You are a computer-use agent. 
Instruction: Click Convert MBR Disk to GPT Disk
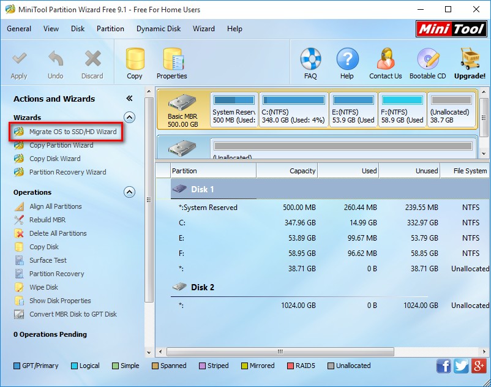(73, 314)
